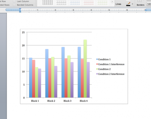Click the Borders icon

click(139, 1)
